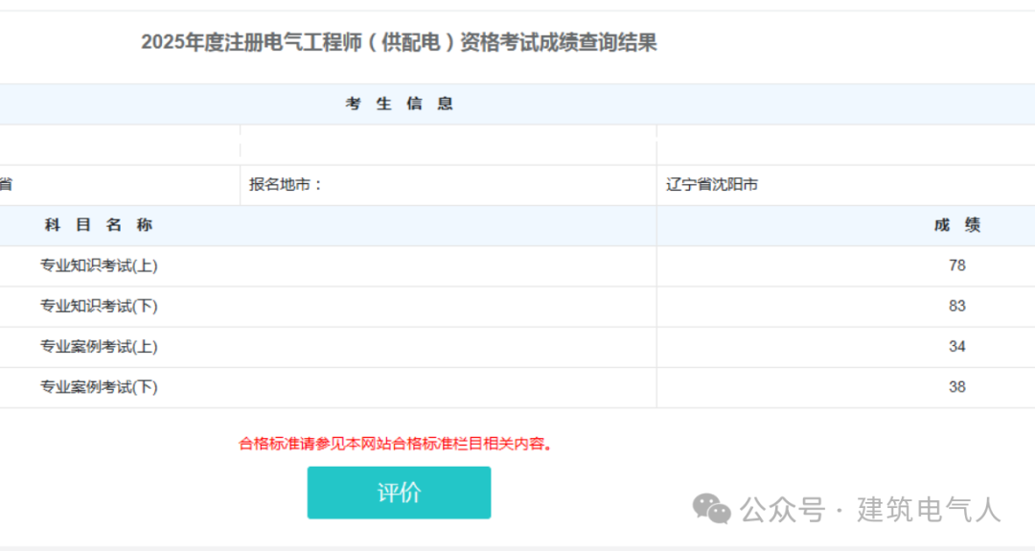The image size is (1035, 551).
Task: Select the 辽宁省沈阳市 value cell
Action: 711,185
